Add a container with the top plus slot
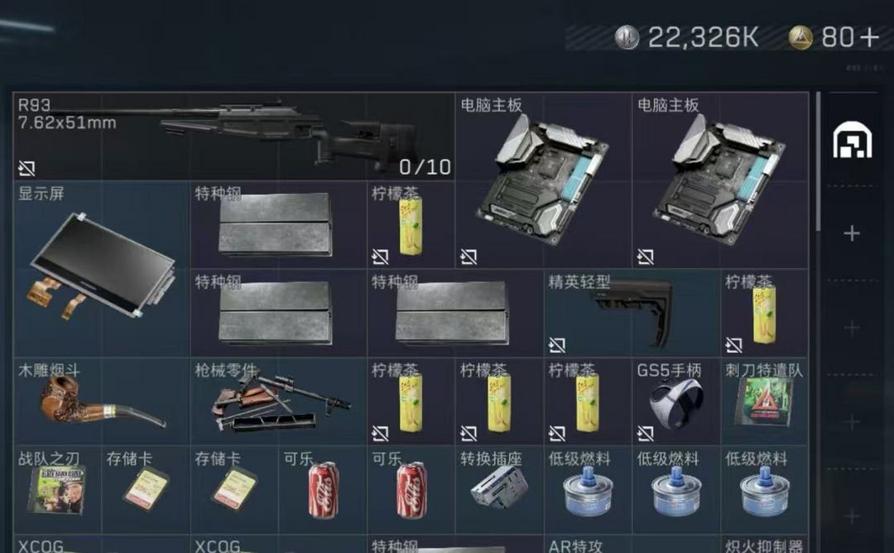This screenshot has height=553, width=894. click(x=852, y=233)
